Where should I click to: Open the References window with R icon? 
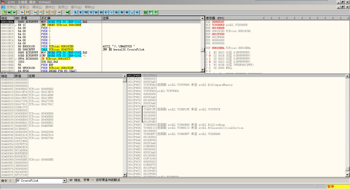click(x=127, y=12)
